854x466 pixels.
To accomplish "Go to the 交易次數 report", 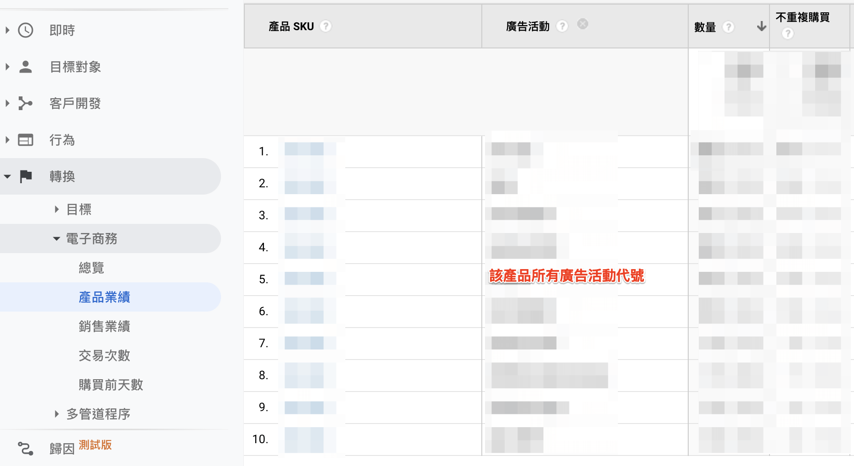I will [104, 355].
